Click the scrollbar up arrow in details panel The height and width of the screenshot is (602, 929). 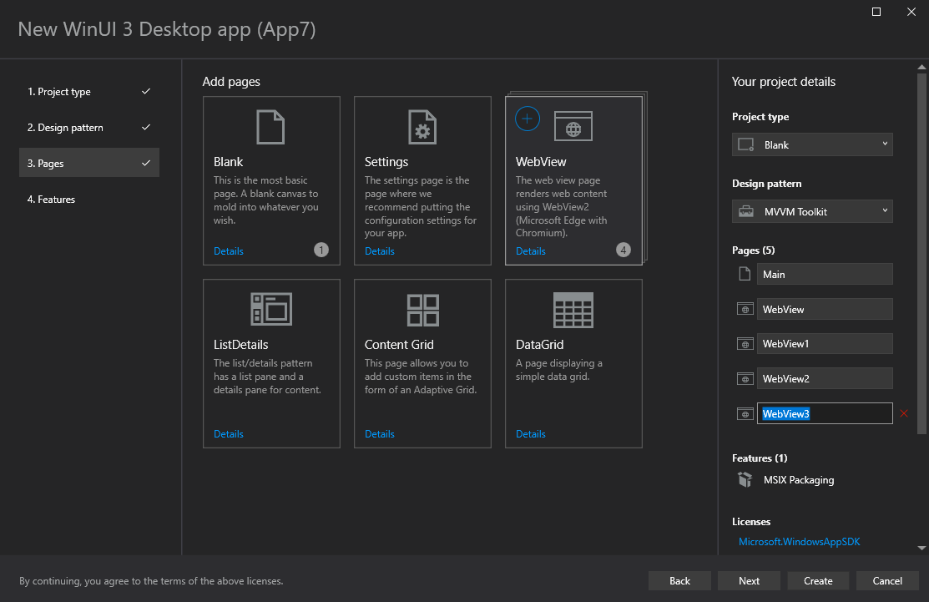(x=921, y=67)
